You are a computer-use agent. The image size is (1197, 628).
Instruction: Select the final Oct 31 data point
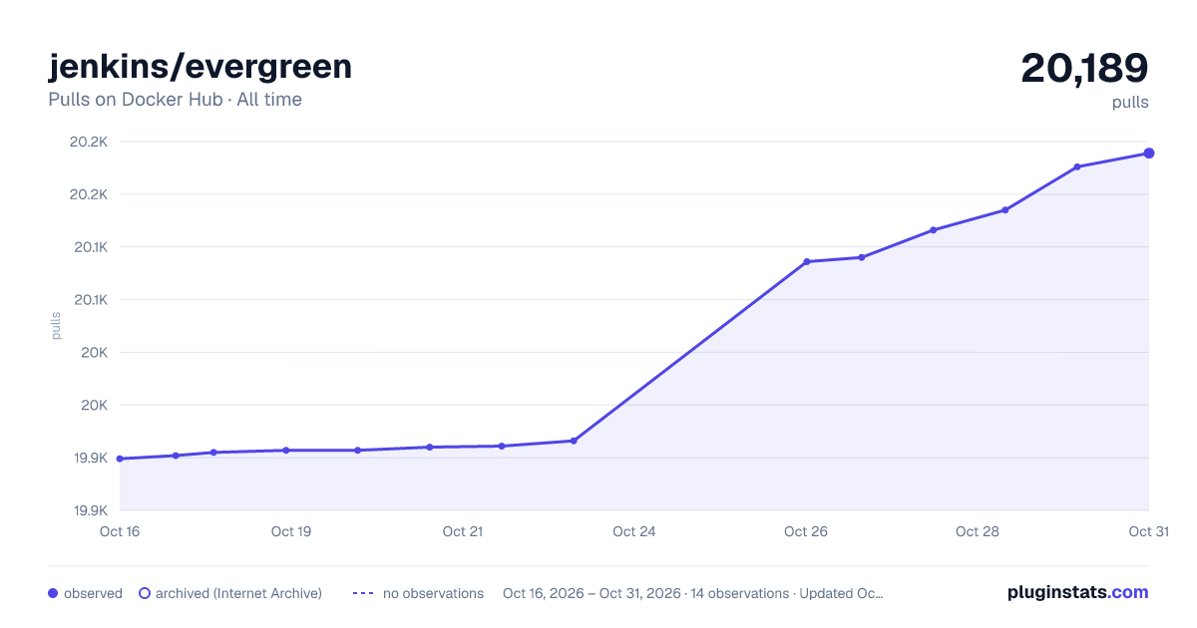pyautogui.click(x=1149, y=153)
